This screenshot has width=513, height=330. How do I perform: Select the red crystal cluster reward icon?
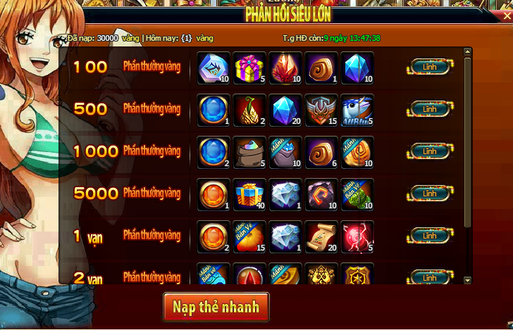(285, 68)
